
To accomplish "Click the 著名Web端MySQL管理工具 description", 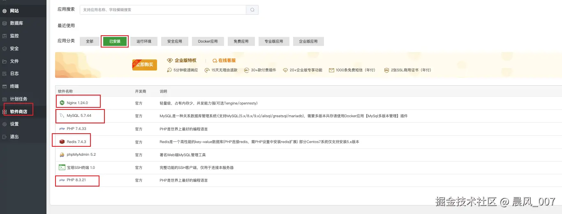I will click(x=183, y=155).
